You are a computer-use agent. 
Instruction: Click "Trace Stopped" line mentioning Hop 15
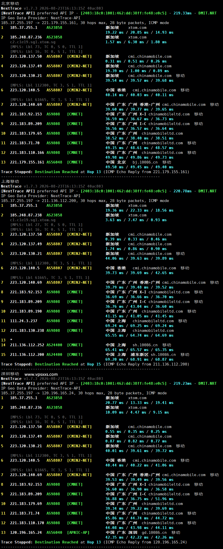pyautogui.click(x=95, y=364)
